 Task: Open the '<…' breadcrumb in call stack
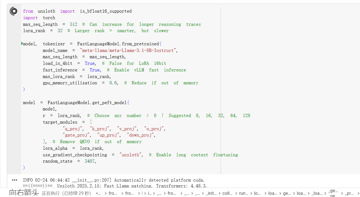(x=98, y=193)
